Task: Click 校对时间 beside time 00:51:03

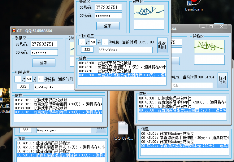Action: point(162,45)
